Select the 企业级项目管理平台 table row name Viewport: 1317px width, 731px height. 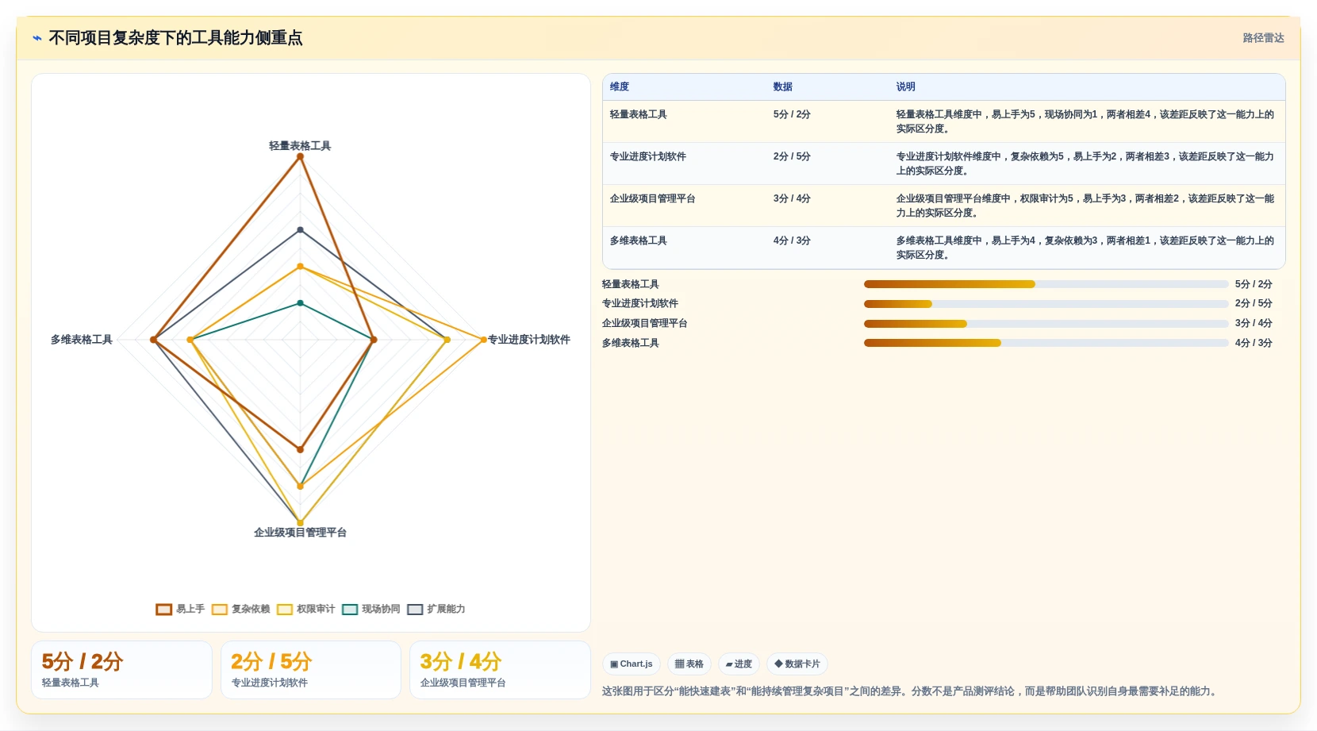tap(653, 198)
